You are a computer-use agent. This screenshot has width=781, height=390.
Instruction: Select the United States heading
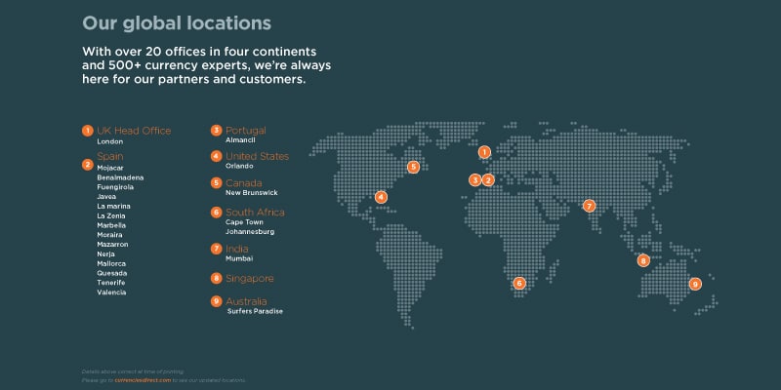tap(257, 156)
